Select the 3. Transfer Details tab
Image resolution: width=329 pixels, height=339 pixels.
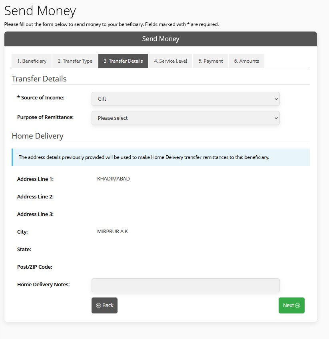pyautogui.click(x=123, y=61)
